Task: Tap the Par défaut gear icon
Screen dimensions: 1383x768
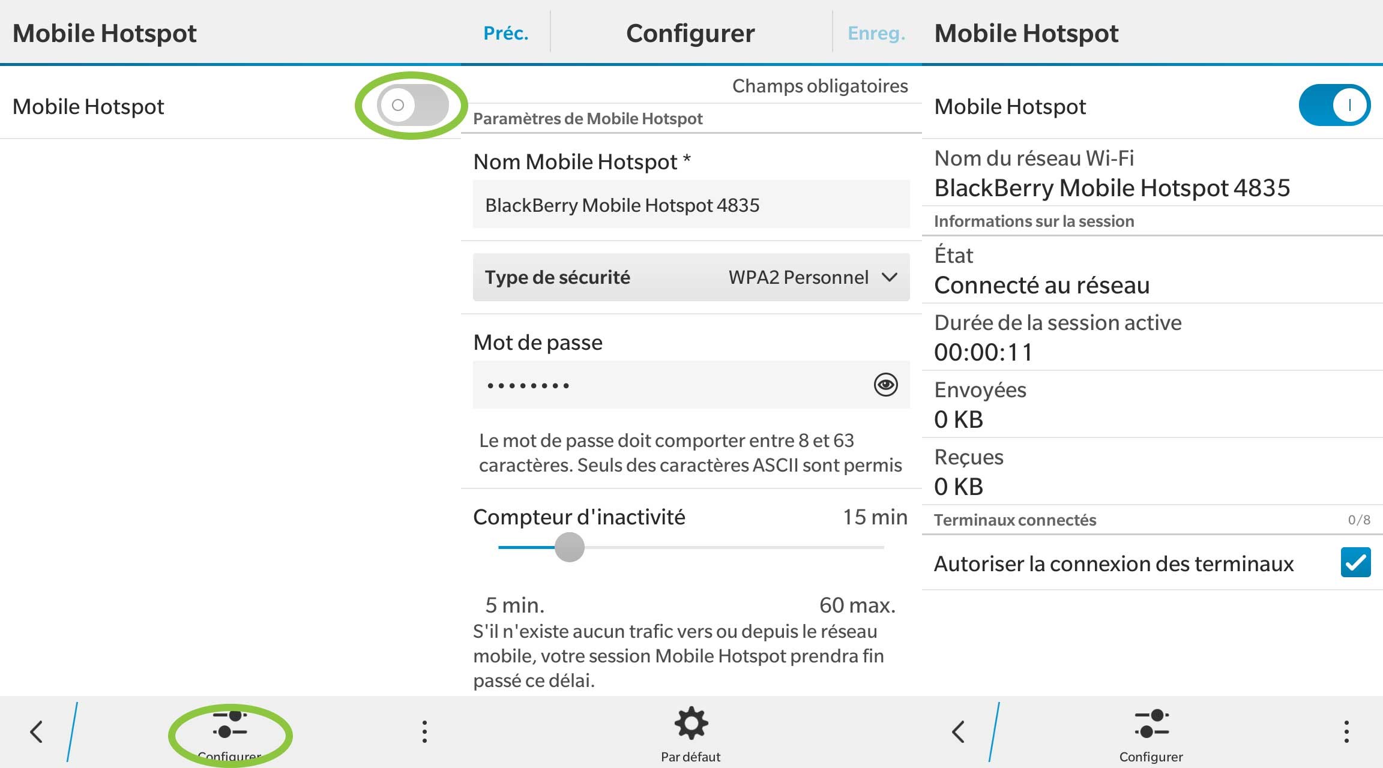Action: point(691,724)
